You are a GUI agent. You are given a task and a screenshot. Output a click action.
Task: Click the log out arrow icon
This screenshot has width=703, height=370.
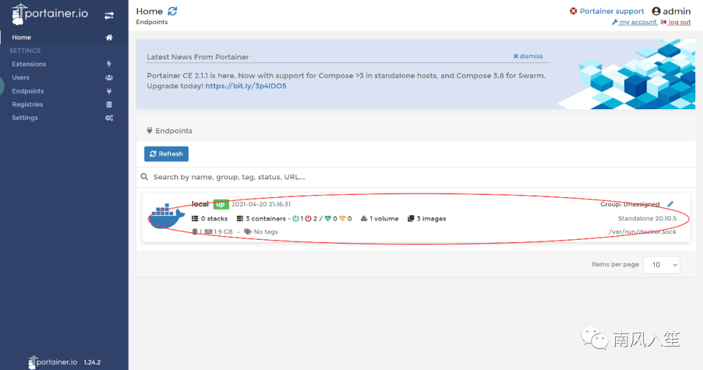coord(663,22)
